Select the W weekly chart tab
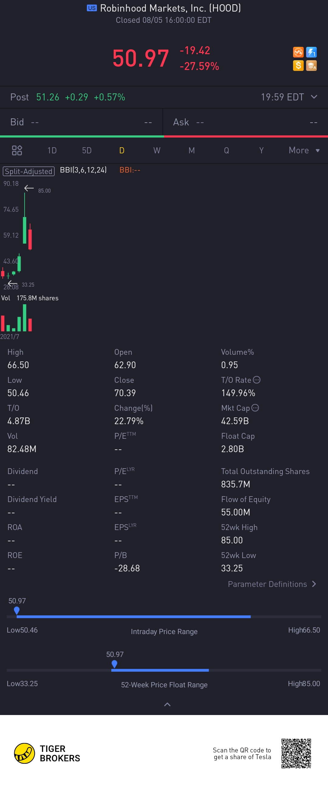 point(157,150)
